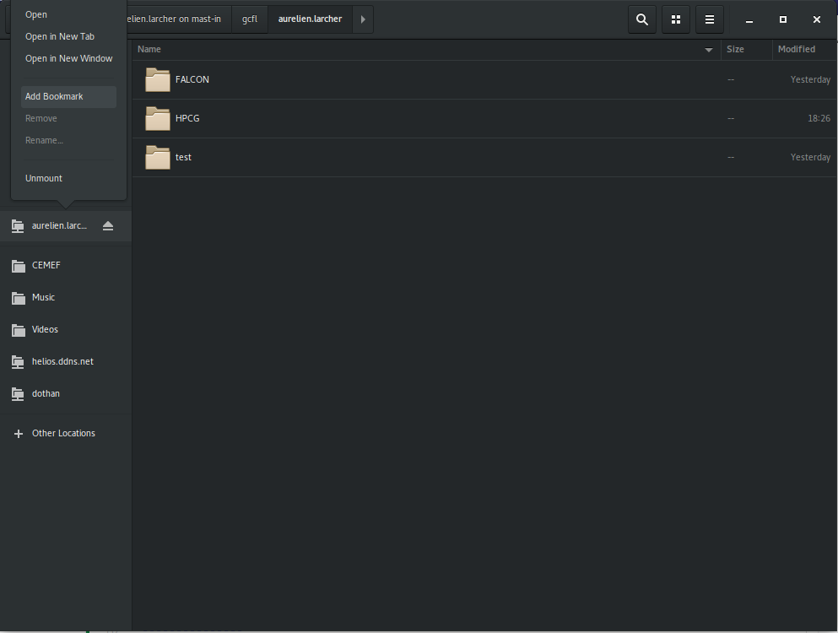
Task: Click the Videos bookmark folder icon
Action: pos(19,330)
